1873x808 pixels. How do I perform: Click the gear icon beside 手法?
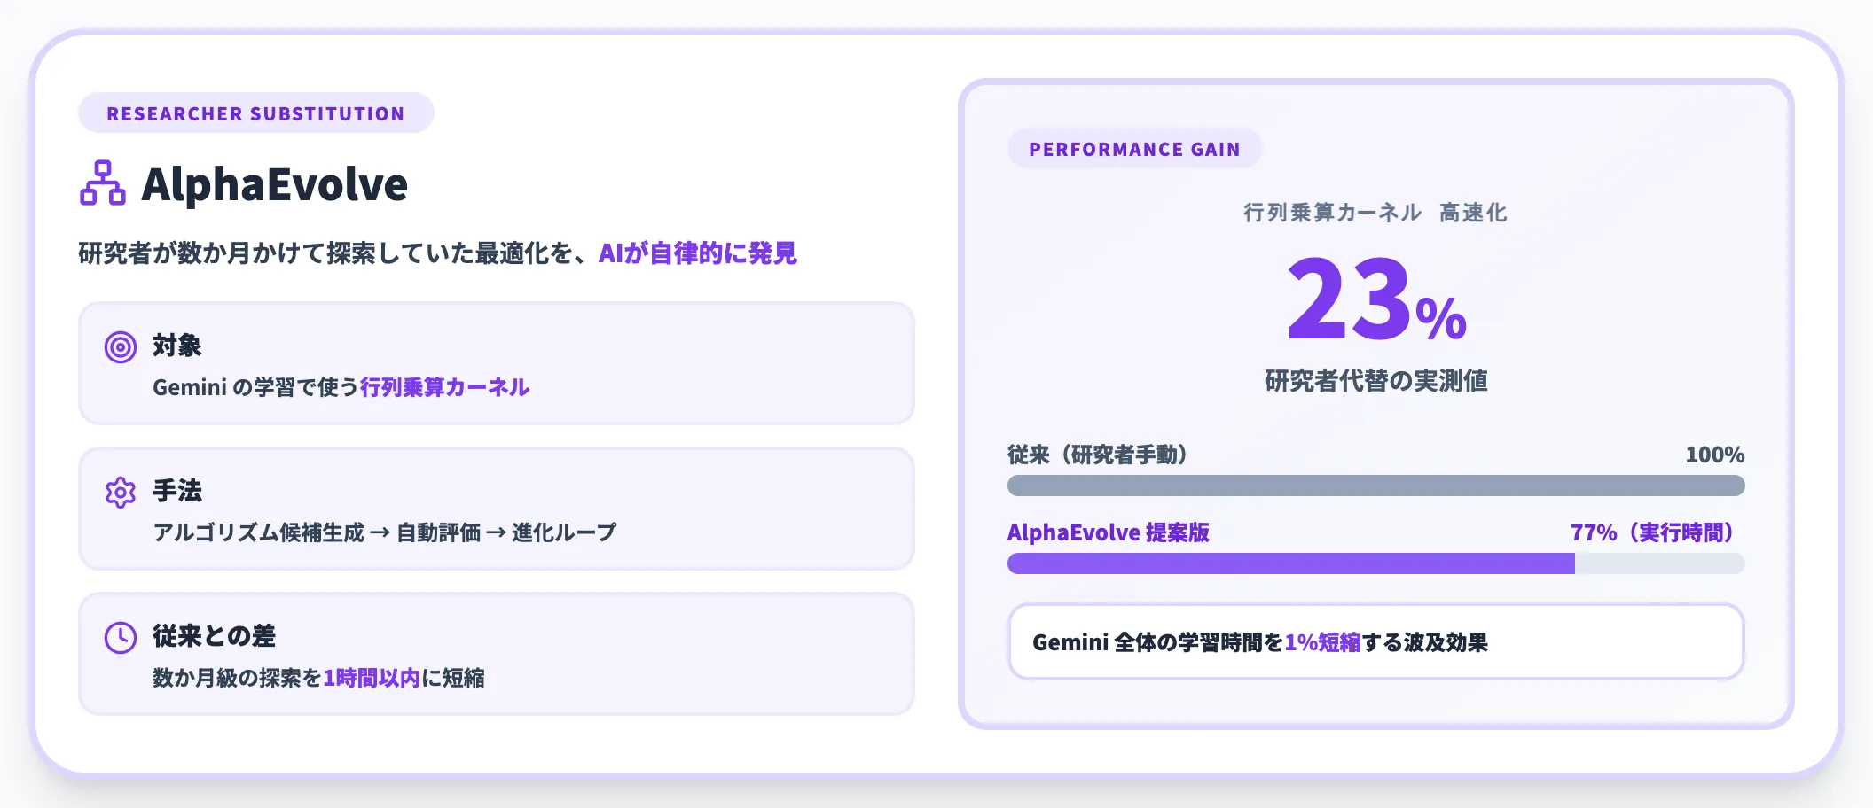[x=121, y=493]
